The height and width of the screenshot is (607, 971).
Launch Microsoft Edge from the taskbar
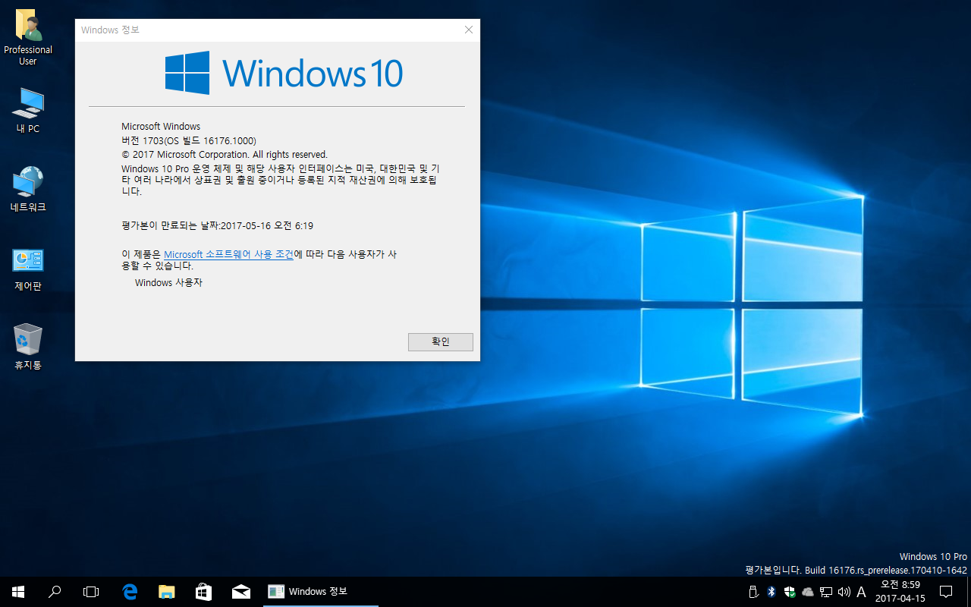click(x=130, y=592)
